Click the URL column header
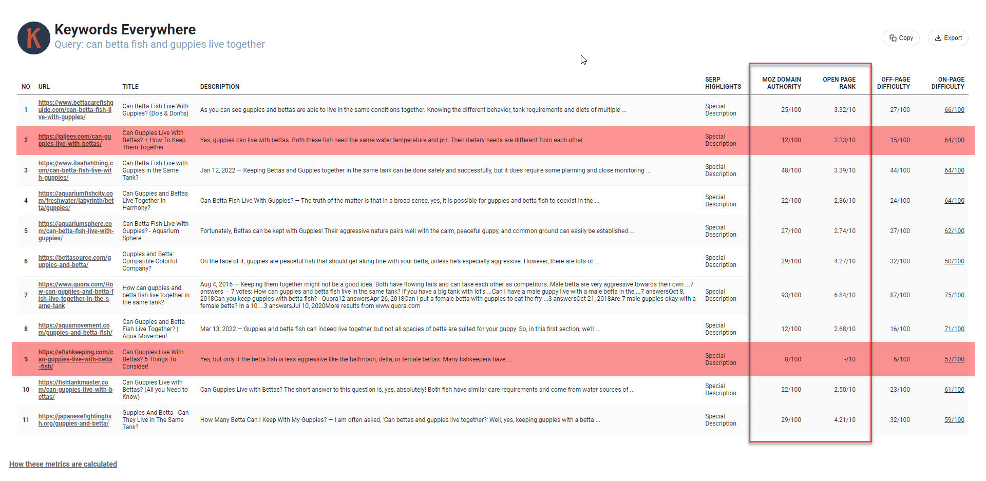986x481 pixels. point(44,87)
